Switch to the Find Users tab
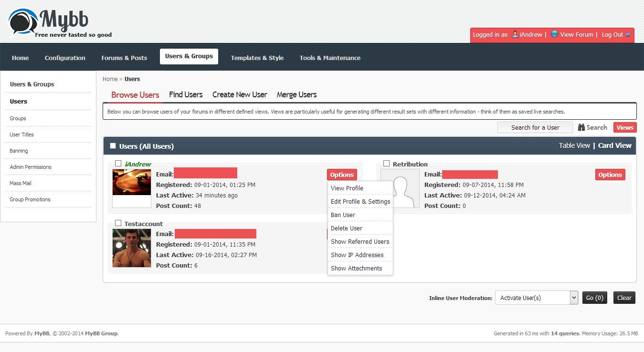The height and width of the screenshot is (352, 644). 186,94
